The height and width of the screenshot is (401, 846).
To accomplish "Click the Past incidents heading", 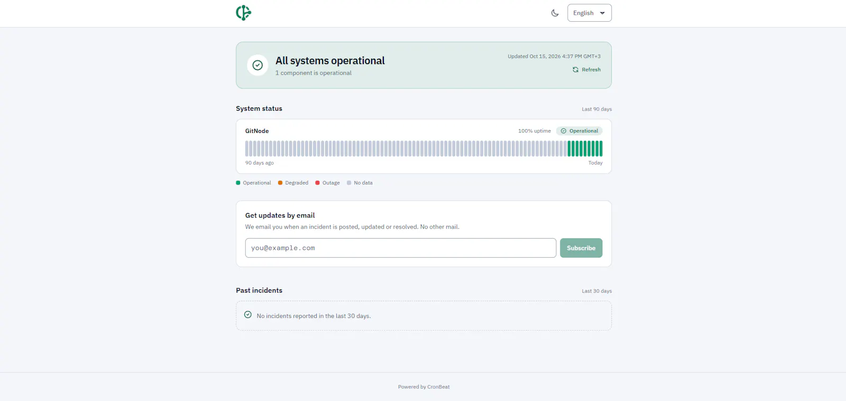I will [259, 290].
